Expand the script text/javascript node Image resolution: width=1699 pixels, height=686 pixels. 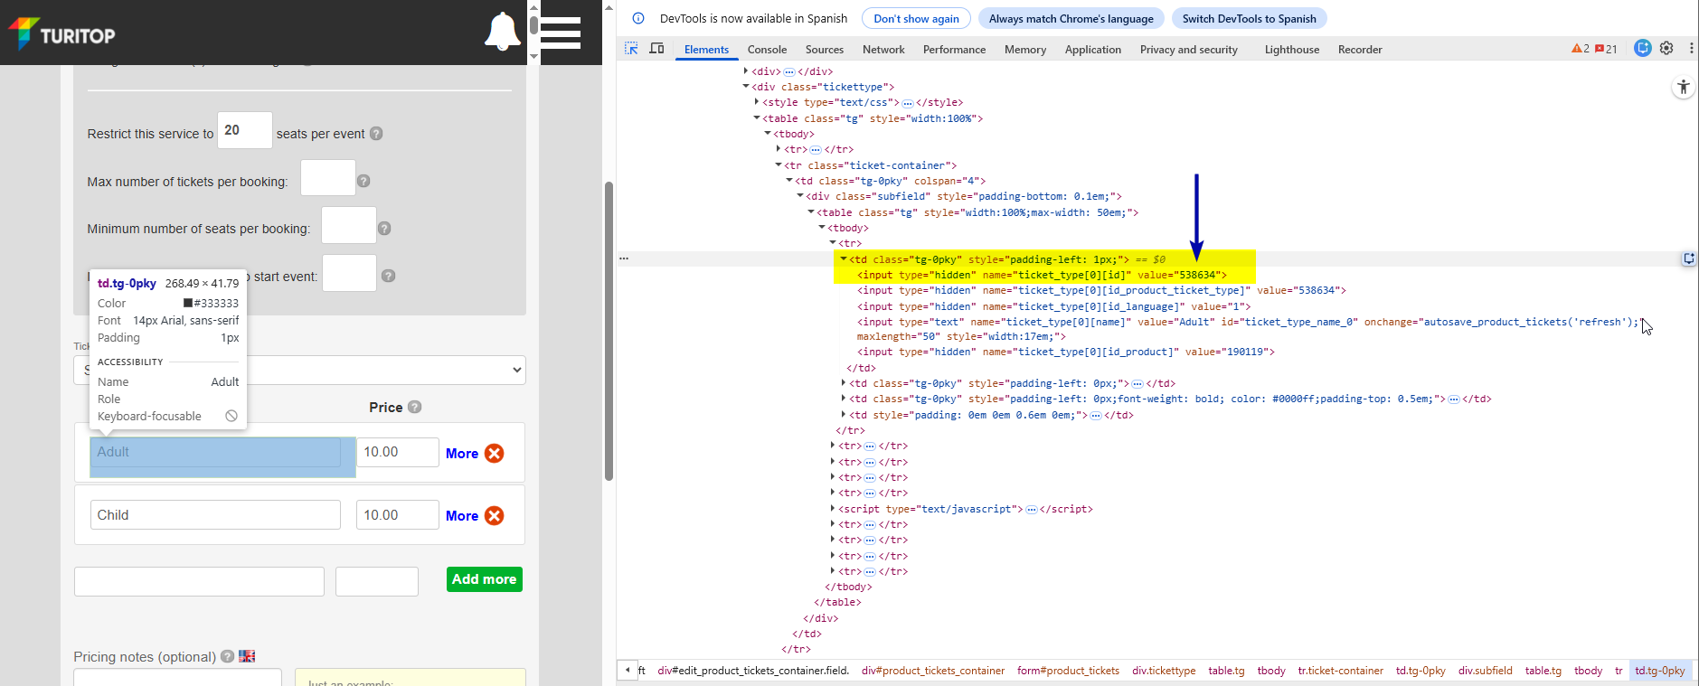coord(833,509)
